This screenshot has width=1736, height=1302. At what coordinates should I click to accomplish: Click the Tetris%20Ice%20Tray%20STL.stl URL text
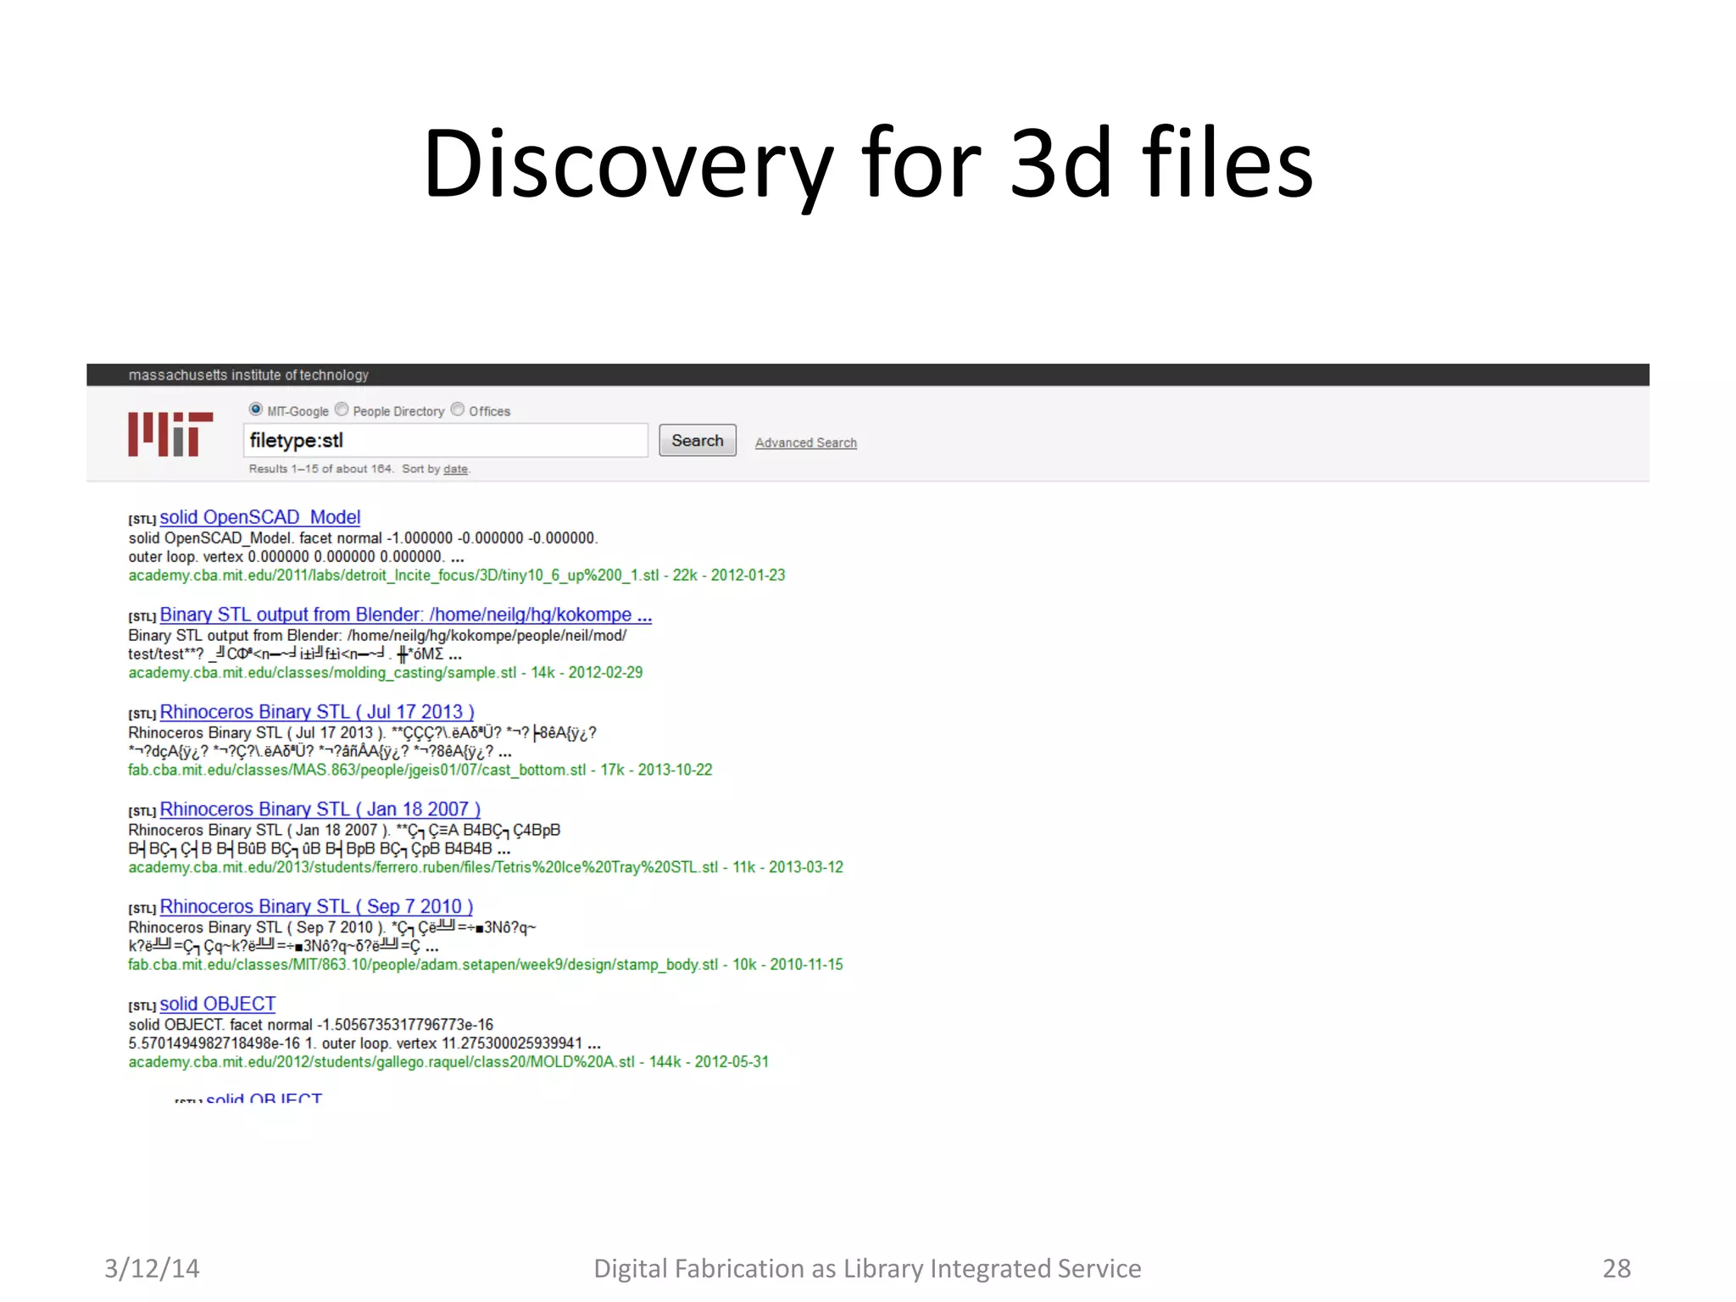(x=486, y=868)
